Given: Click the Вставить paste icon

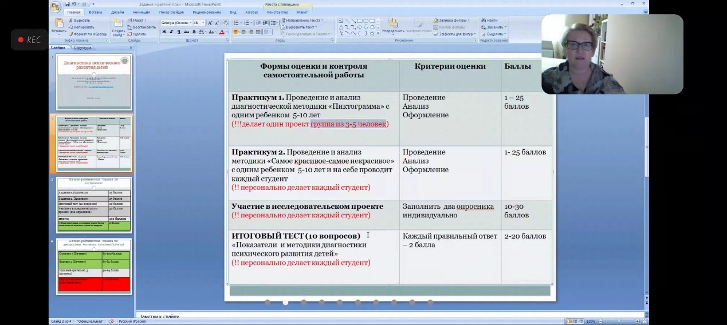Looking at the screenshot, I should tap(59, 23).
